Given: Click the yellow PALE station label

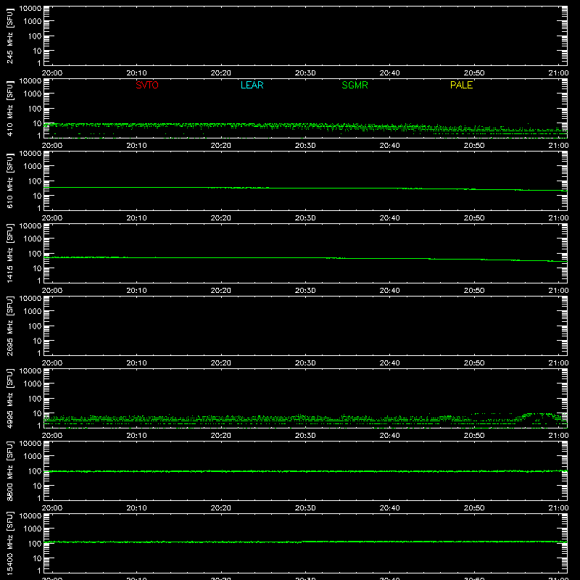Looking at the screenshot, I should coord(461,85).
